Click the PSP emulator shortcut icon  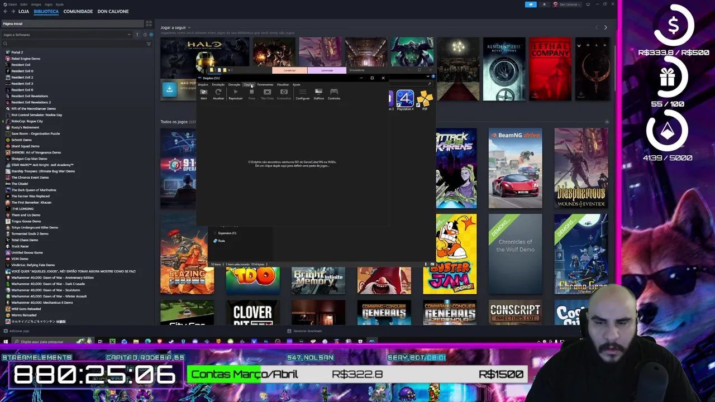(425, 100)
